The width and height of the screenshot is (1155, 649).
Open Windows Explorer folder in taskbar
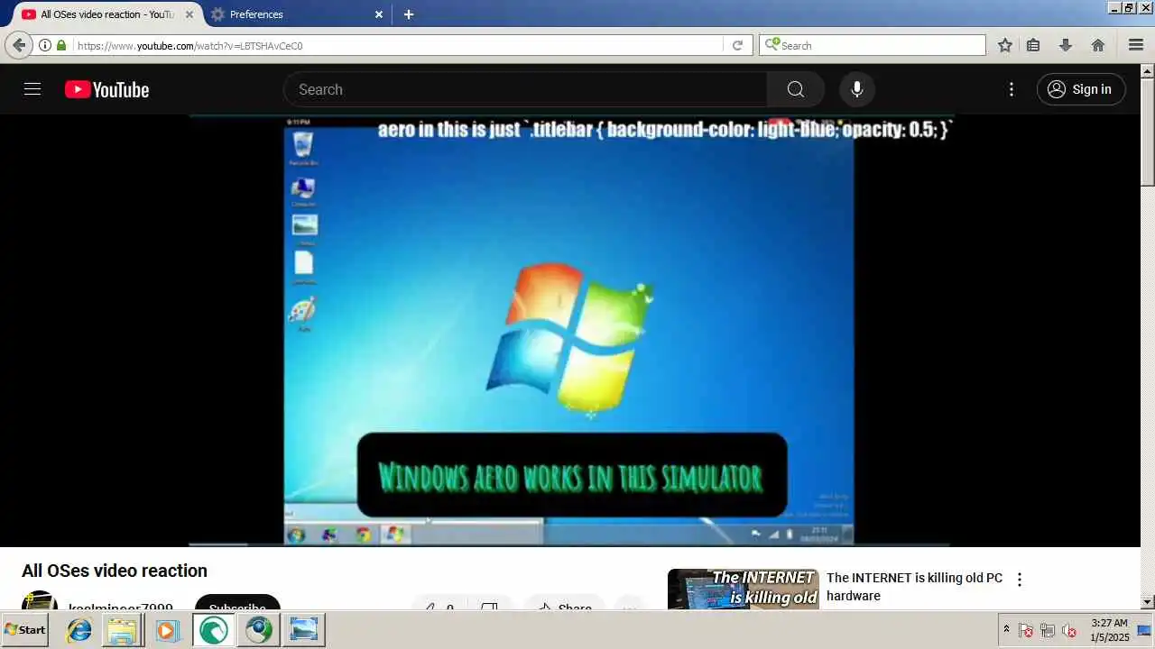coord(123,630)
